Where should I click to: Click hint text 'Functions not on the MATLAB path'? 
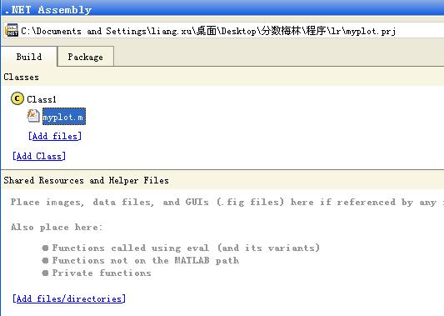coord(146,260)
